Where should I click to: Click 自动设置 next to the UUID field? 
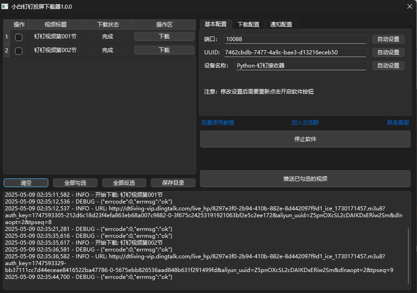click(388, 52)
